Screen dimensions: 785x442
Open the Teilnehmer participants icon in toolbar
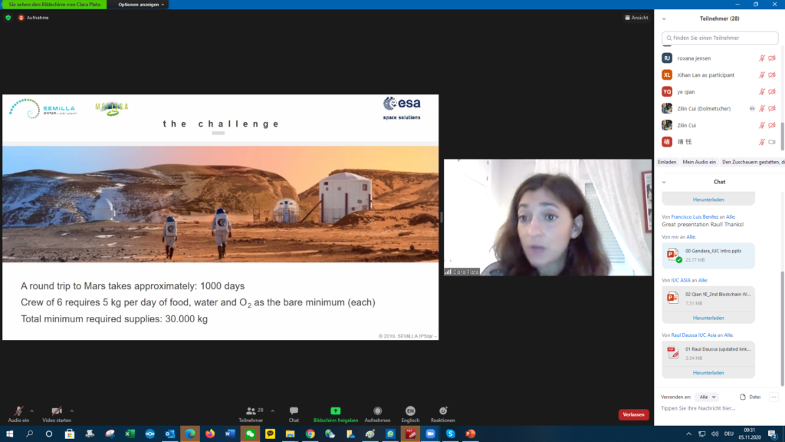[251, 411]
